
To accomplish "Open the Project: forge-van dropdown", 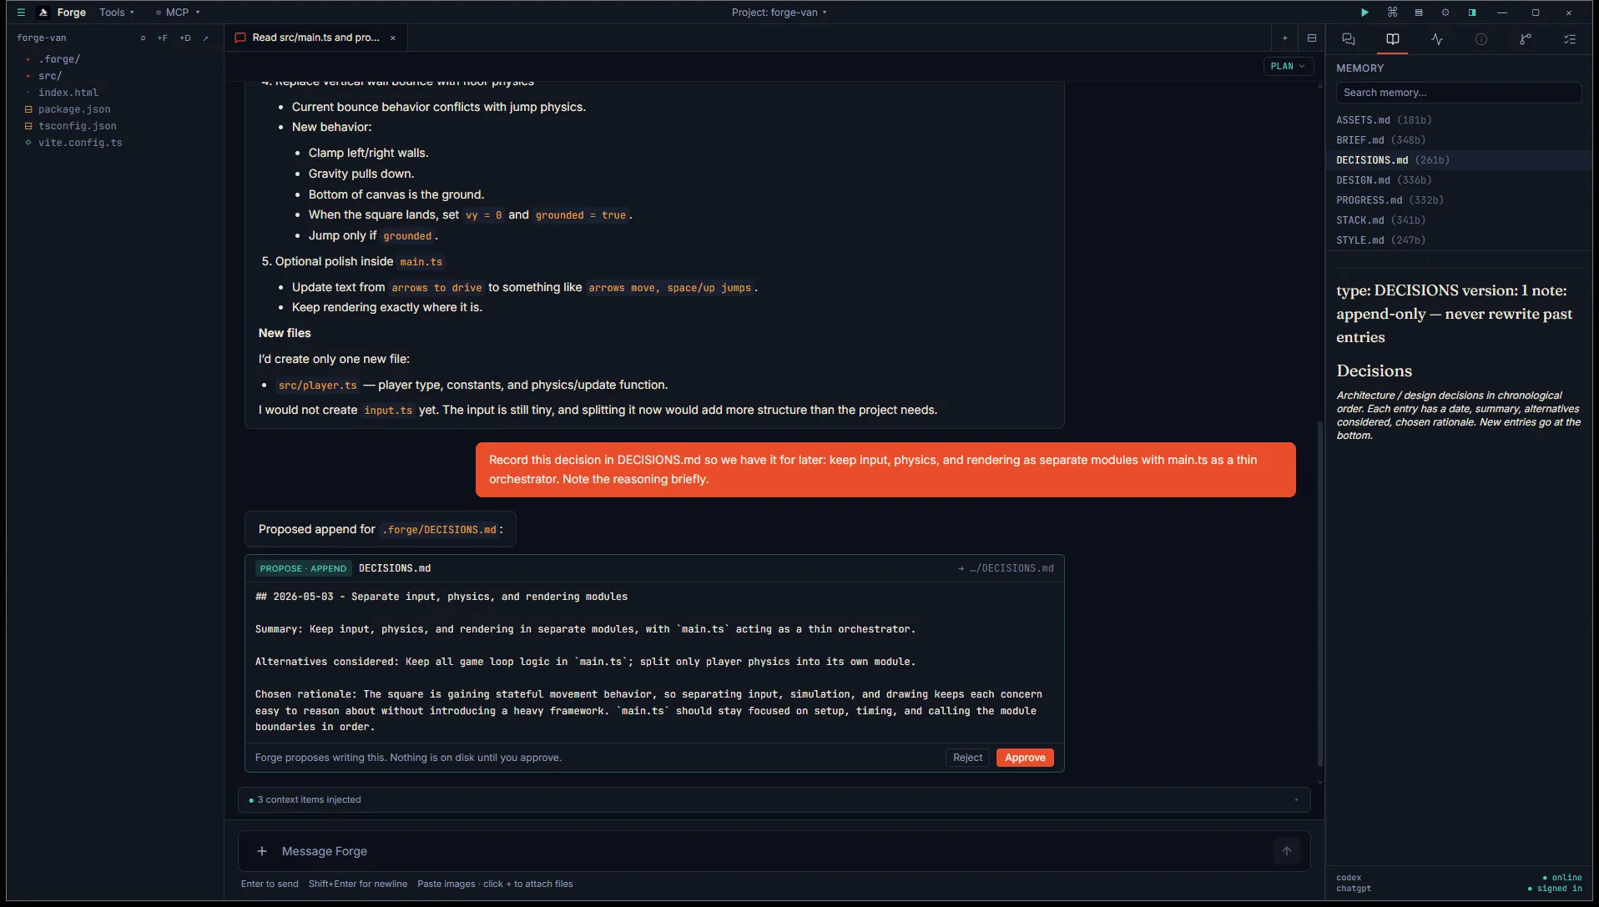I will pos(779,13).
